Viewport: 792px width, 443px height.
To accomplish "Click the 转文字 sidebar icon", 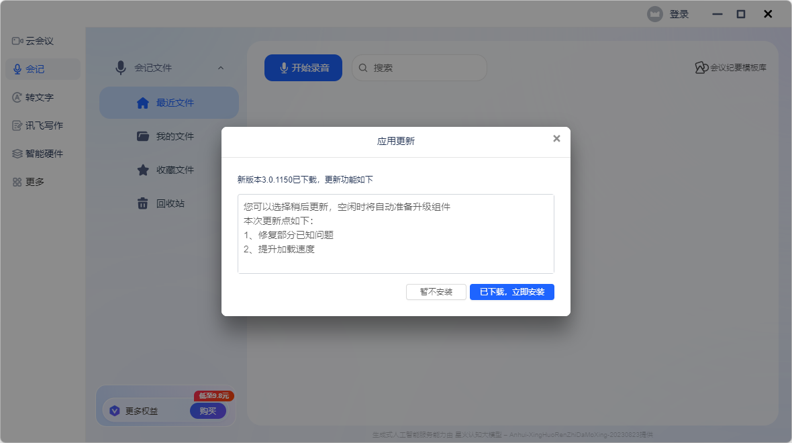I will coord(17,97).
